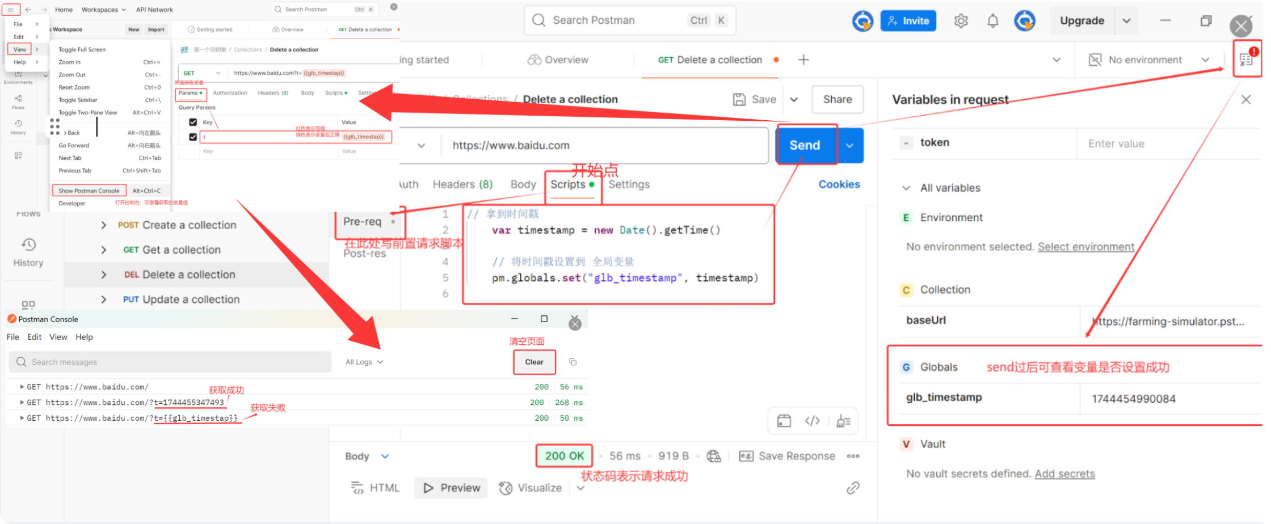
Task: Collapse the All variables section
Action: (906, 188)
